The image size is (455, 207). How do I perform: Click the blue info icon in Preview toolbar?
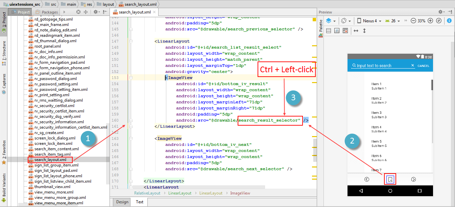pos(449,21)
